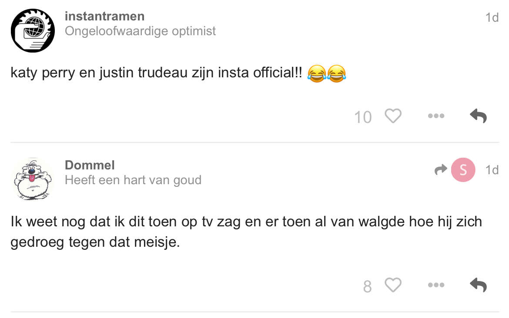
Task: Click the 1d timestamp on Dommel's post
Action: [492, 170]
